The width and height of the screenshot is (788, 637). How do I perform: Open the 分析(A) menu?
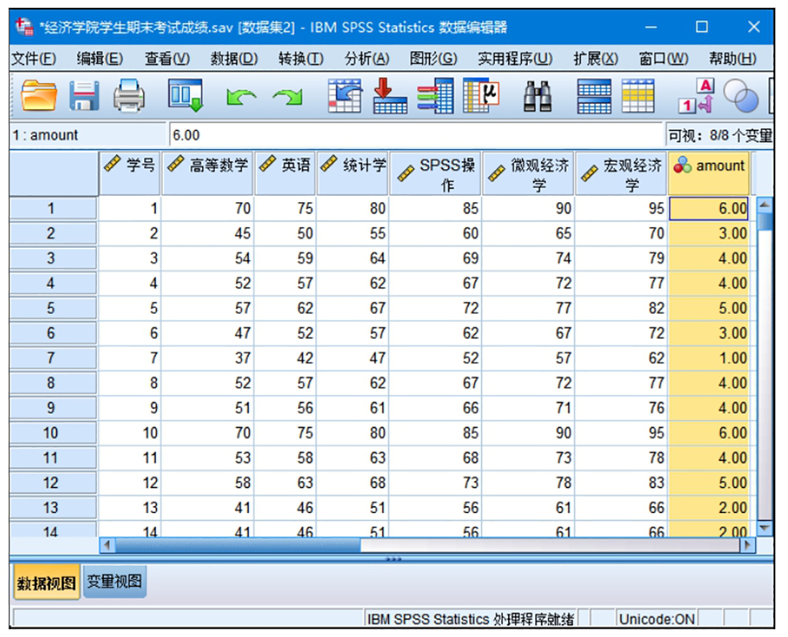point(367,59)
